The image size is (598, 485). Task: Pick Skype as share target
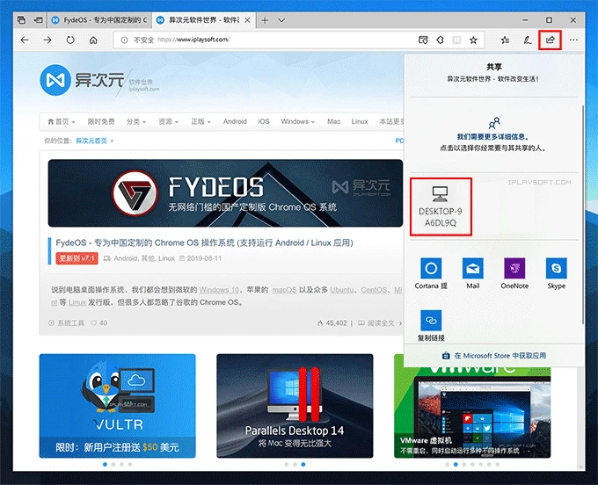pyautogui.click(x=556, y=271)
